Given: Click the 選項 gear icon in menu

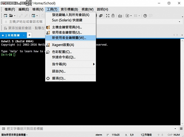Looking at the screenshot, I should 48,78.
